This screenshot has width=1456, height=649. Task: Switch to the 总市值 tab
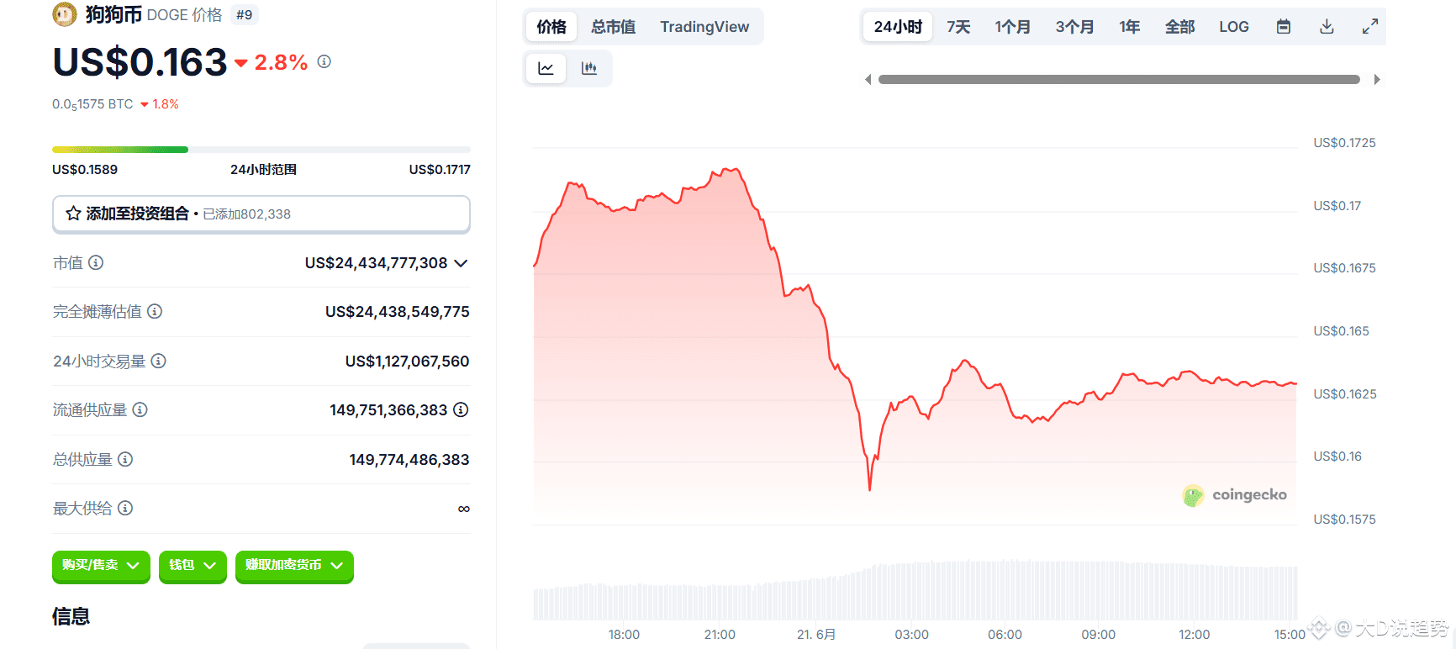pyautogui.click(x=613, y=27)
